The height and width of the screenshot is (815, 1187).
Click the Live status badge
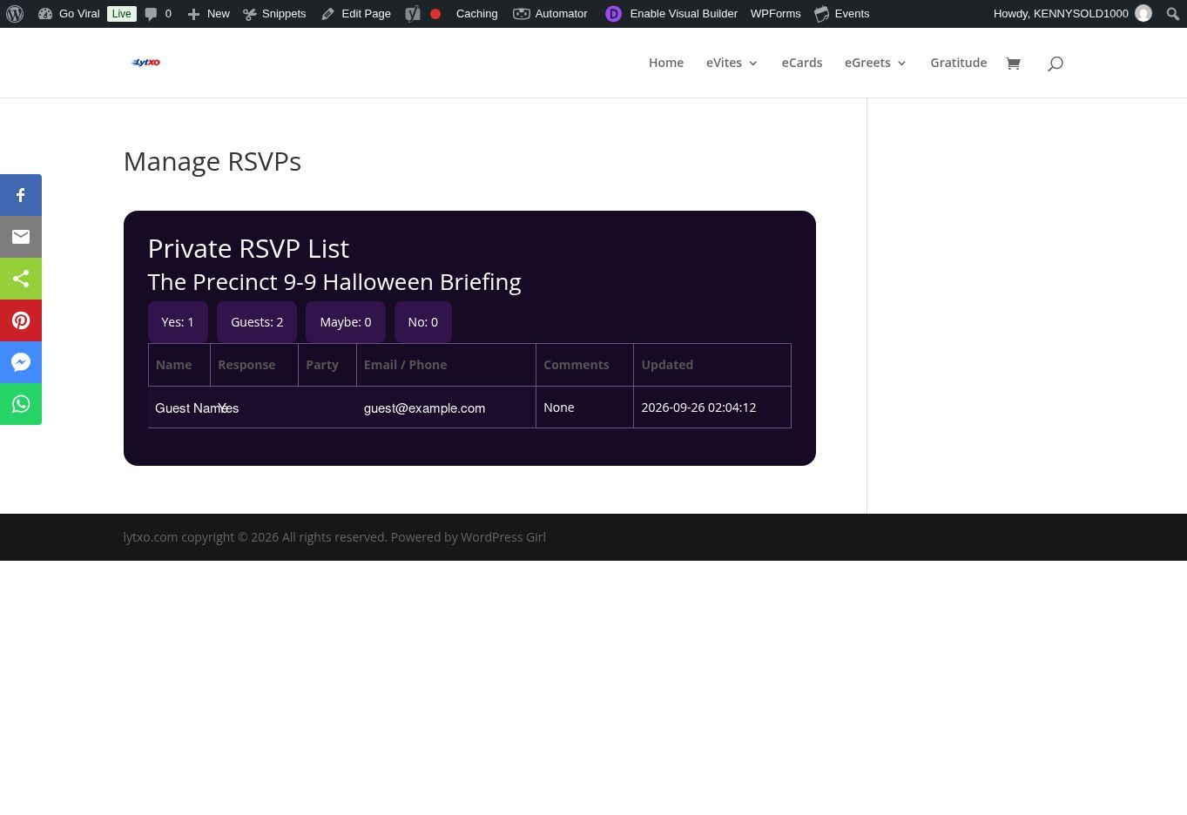tap(122, 14)
